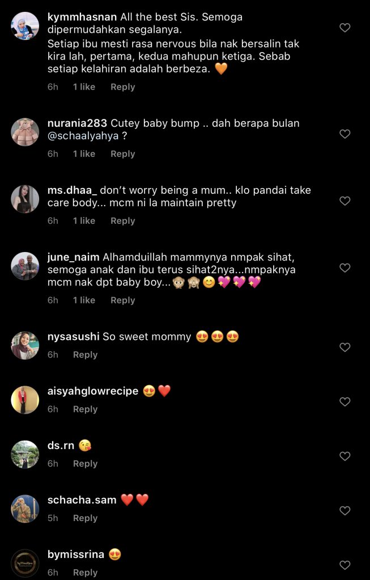Heart june_naim's comment
The image size is (370, 580).
point(345,268)
